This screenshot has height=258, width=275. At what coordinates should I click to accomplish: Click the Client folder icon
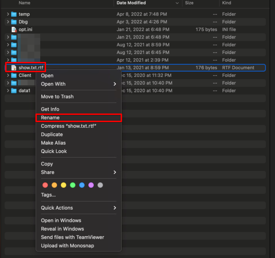coord(14,75)
